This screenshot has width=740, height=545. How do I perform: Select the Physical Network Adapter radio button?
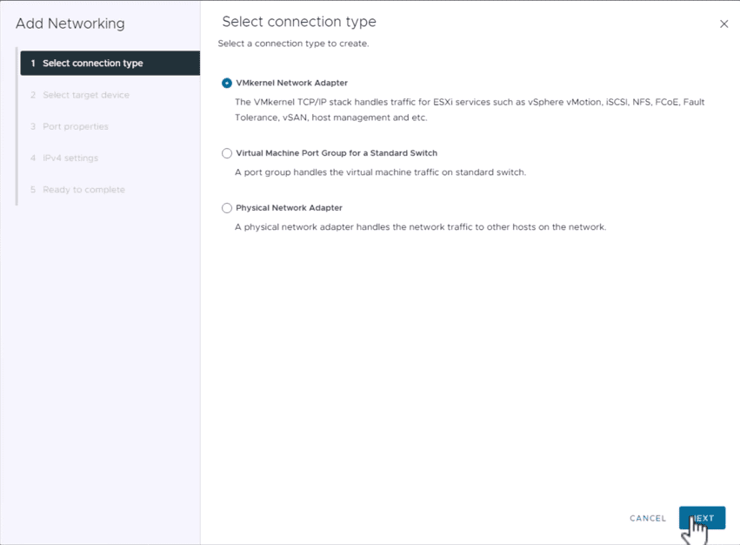pyautogui.click(x=227, y=208)
